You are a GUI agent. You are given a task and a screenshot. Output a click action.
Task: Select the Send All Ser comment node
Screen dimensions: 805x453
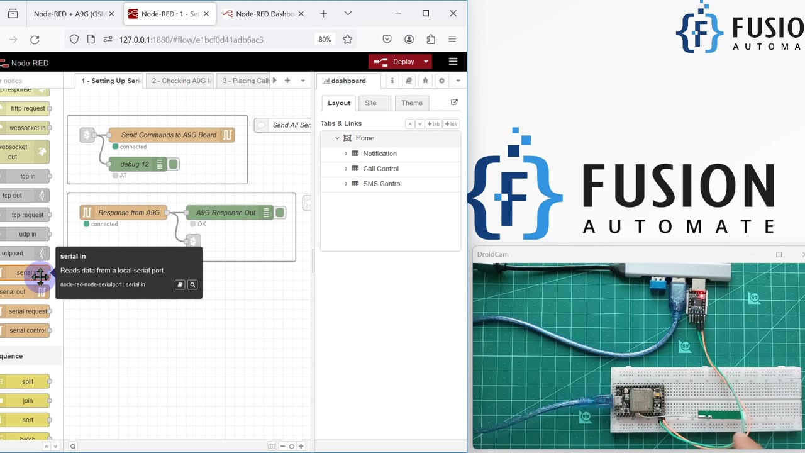point(282,125)
